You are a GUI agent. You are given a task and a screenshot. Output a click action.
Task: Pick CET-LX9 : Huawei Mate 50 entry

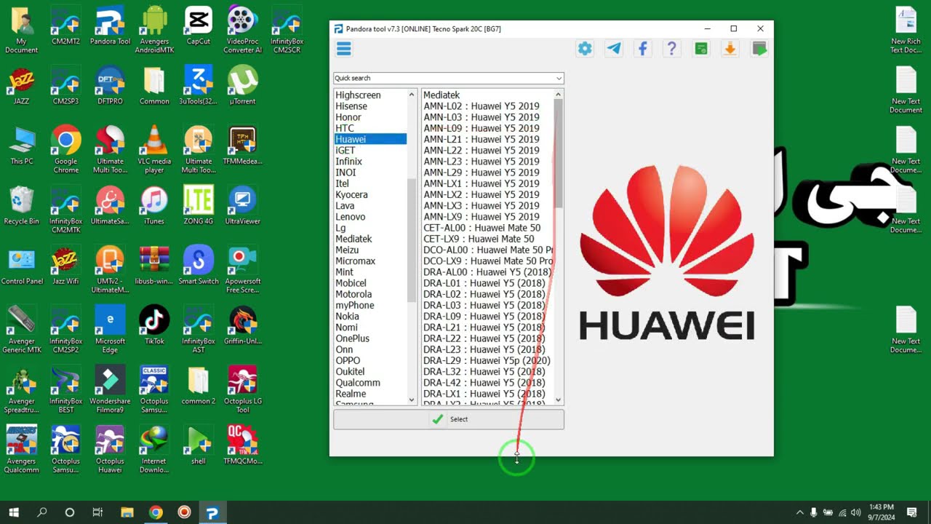(479, 239)
